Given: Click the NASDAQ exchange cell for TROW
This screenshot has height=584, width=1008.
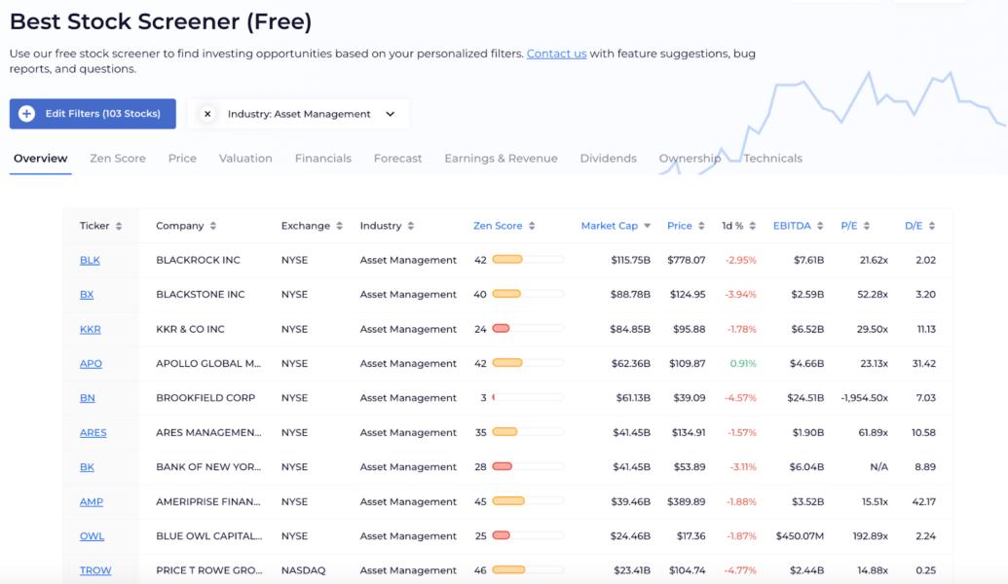Looking at the screenshot, I should click(x=304, y=570).
